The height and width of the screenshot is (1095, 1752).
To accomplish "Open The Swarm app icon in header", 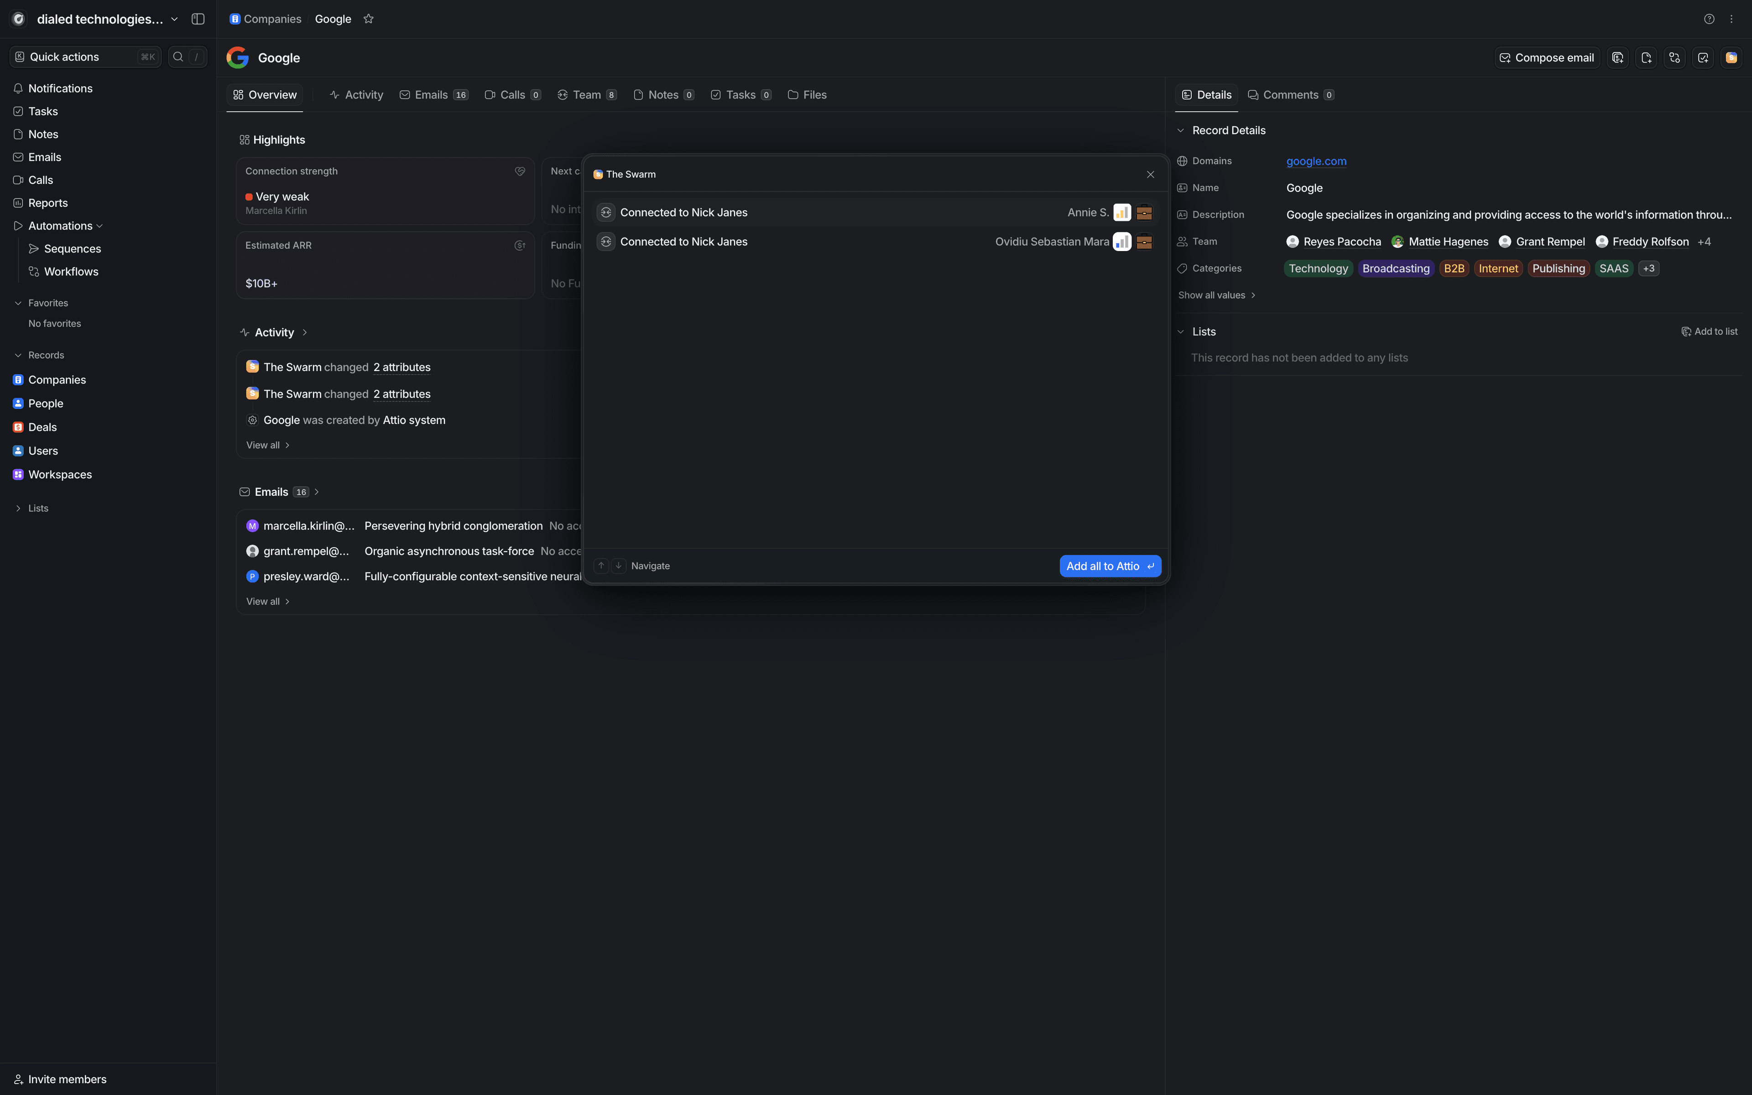I will pyautogui.click(x=1731, y=58).
